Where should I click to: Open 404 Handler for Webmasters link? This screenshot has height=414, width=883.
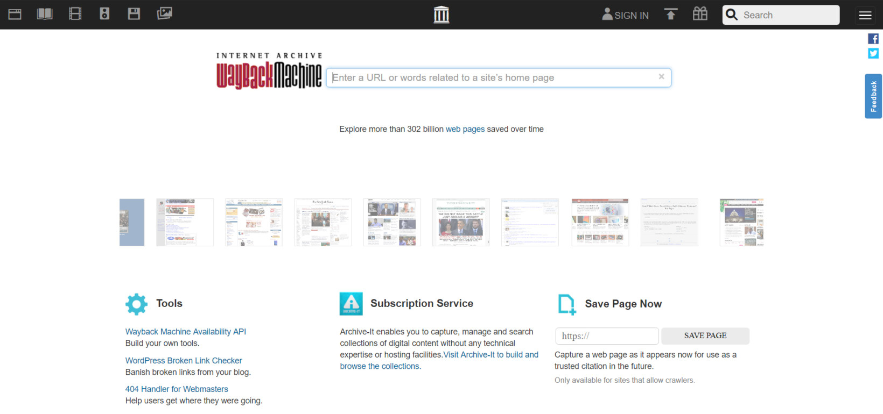[177, 389]
